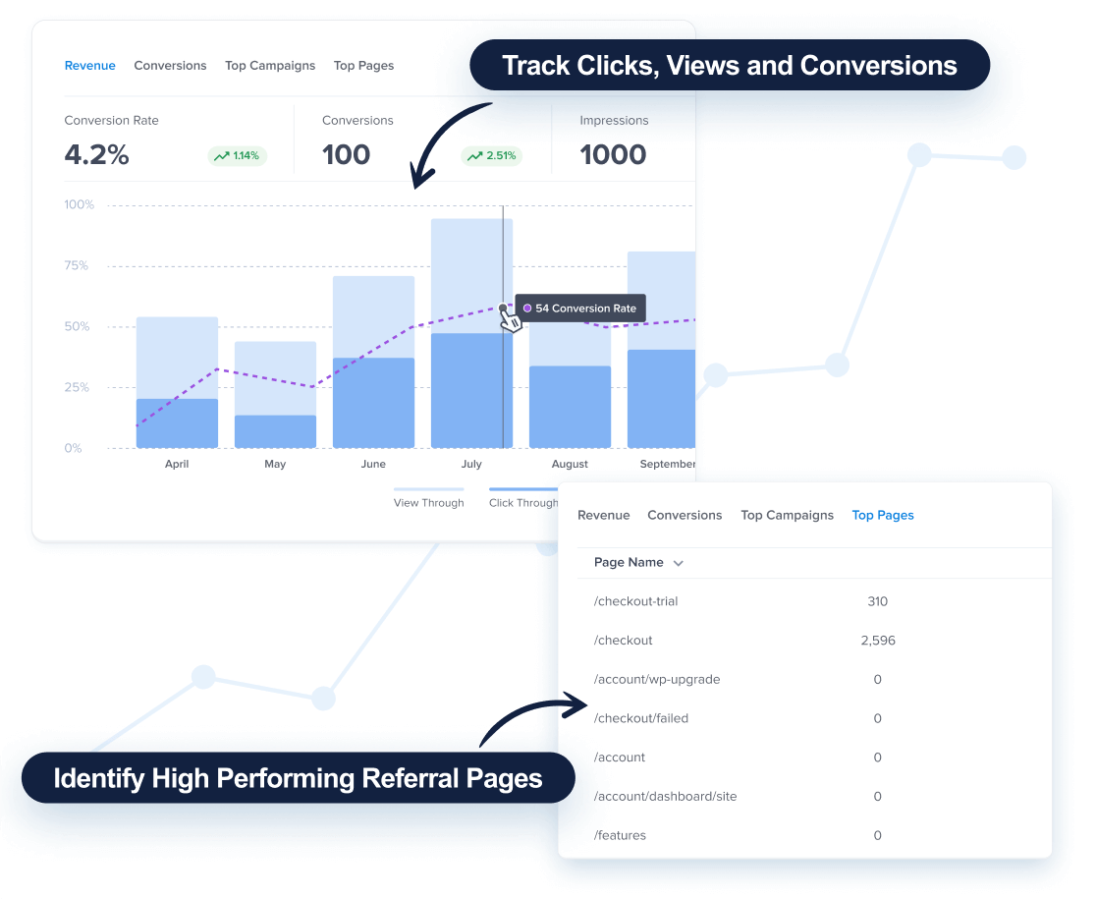Toggle the View Through legend item

pyautogui.click(x=428, y=502)
